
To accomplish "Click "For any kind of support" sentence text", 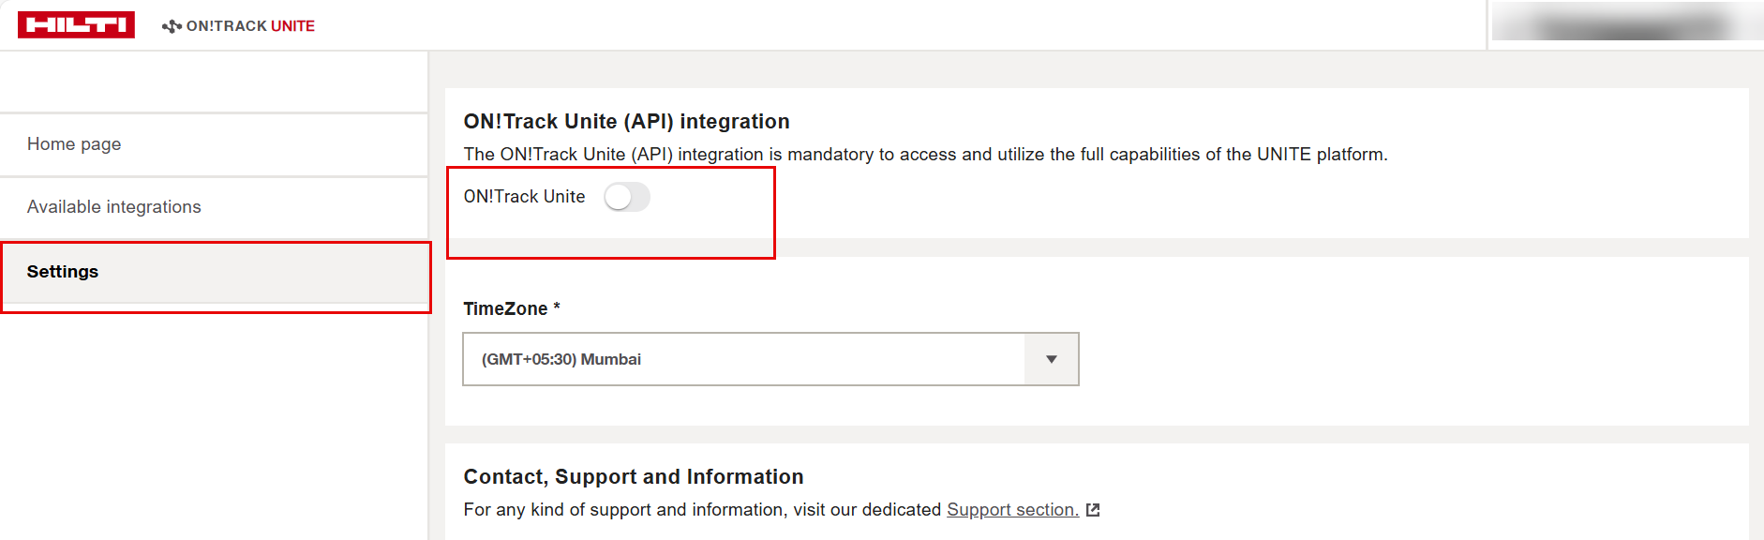I will [x=703, y=510].
